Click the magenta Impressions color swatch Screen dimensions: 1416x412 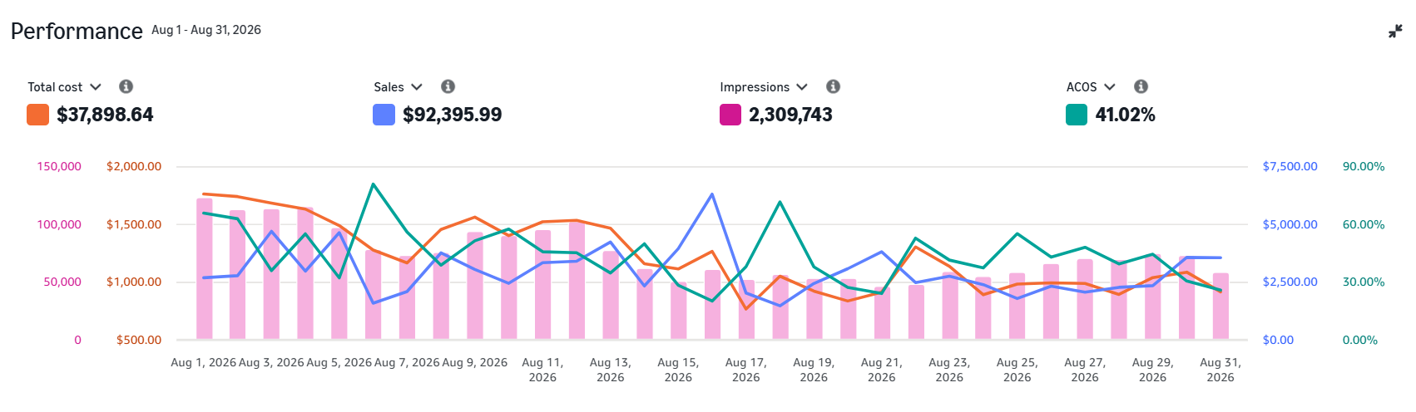[x=730, y=115]
